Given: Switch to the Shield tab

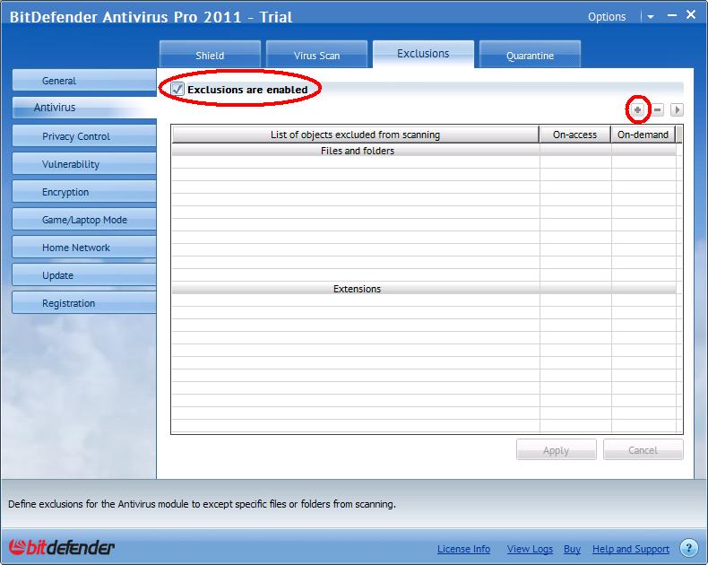Looking at the screenshot, I should [210, 56].
